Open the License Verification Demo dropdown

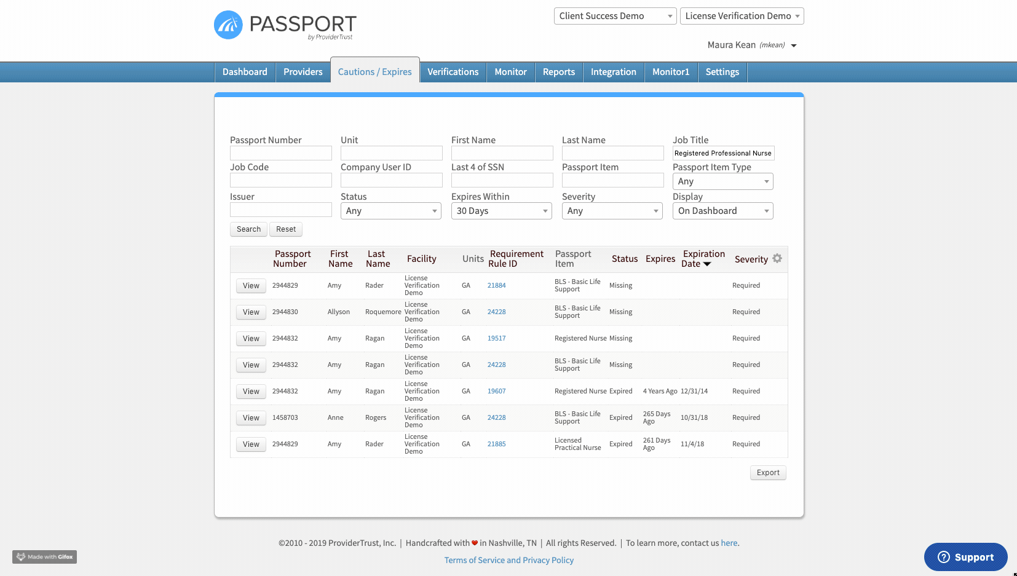click(742, 16)
